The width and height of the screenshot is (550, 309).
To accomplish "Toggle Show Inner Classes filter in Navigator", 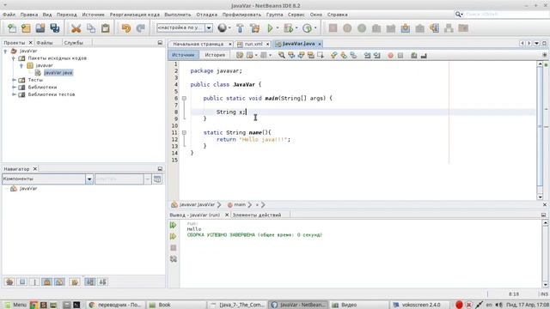I will (59, 282).
